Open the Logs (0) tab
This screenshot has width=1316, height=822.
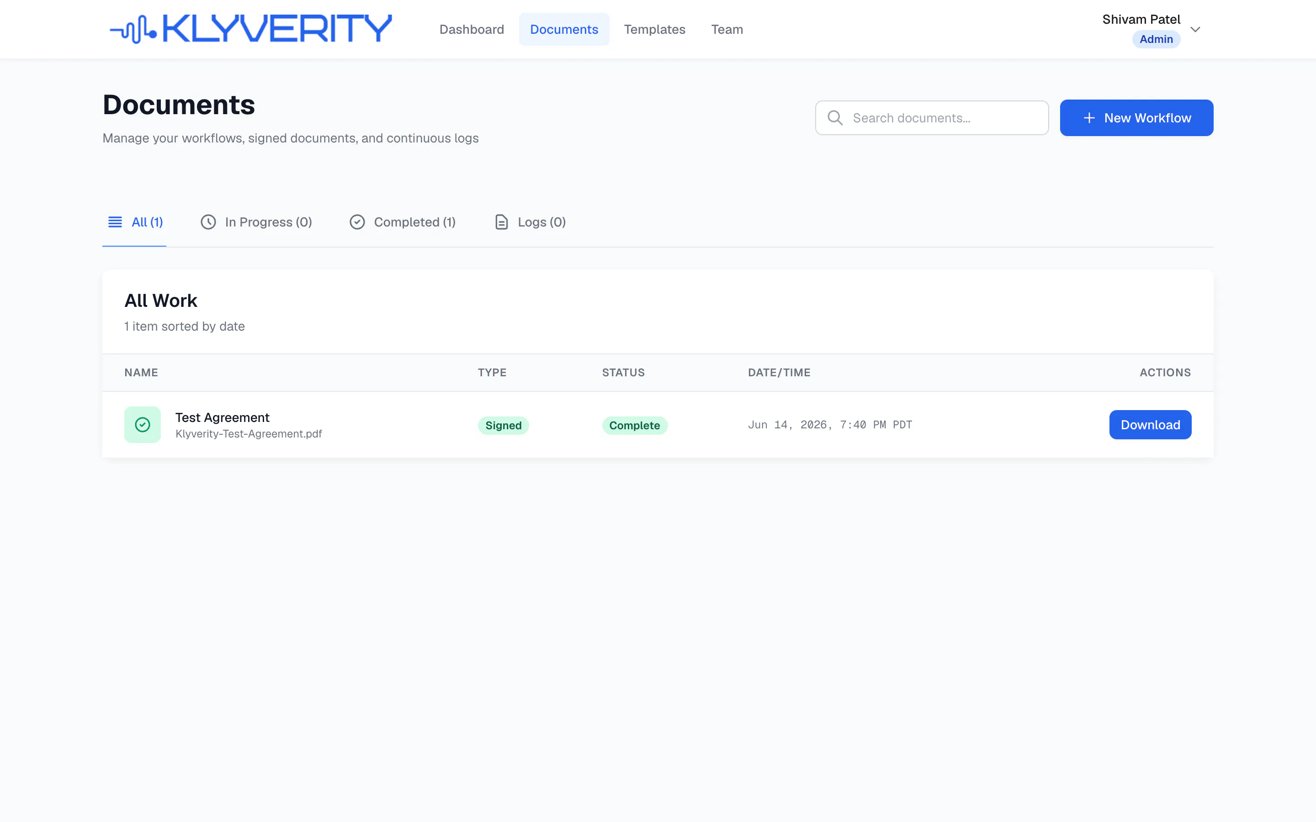coord(530,222)
